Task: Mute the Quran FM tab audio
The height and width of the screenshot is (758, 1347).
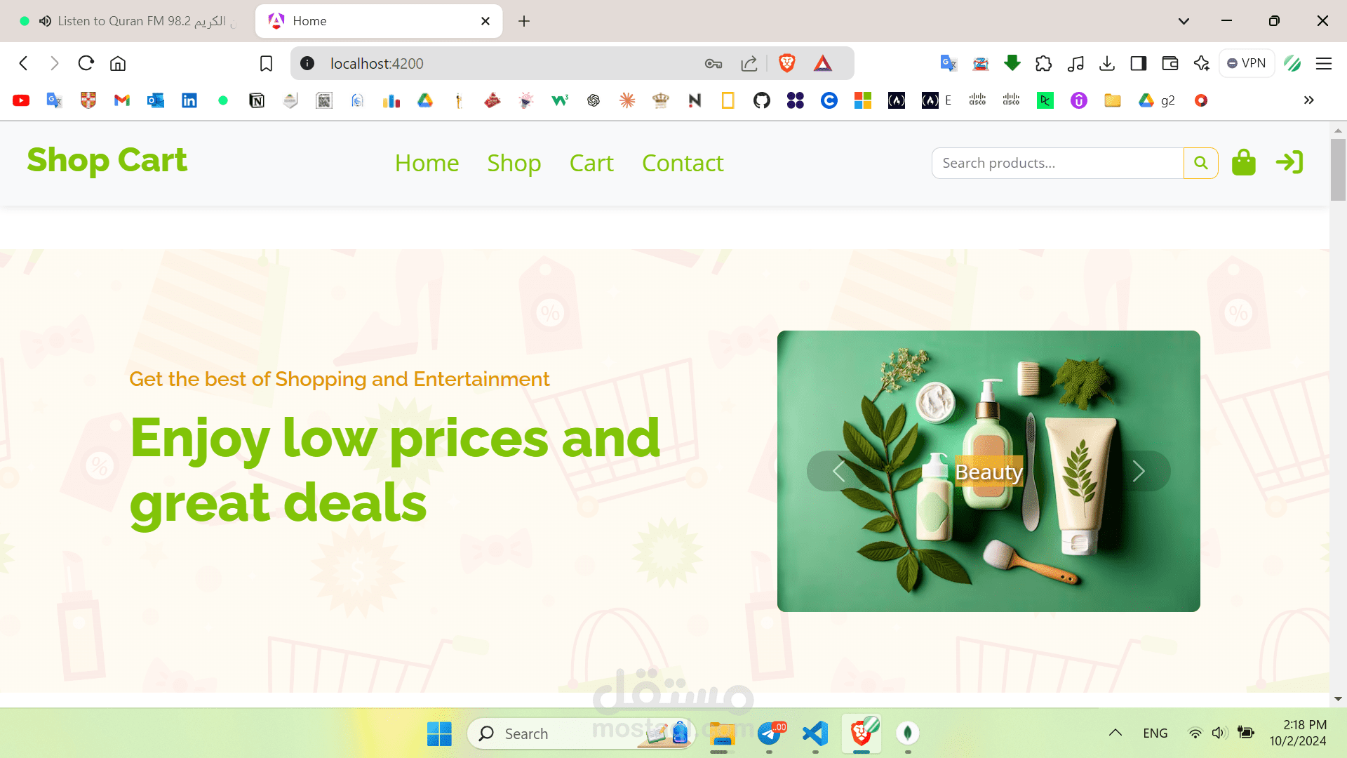Action: [x=44, y=21]
